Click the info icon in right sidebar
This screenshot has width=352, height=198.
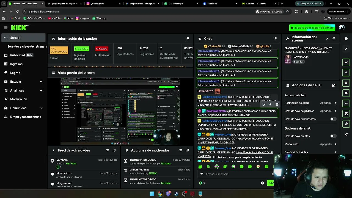pyautogui.click(x=346, y=39)
